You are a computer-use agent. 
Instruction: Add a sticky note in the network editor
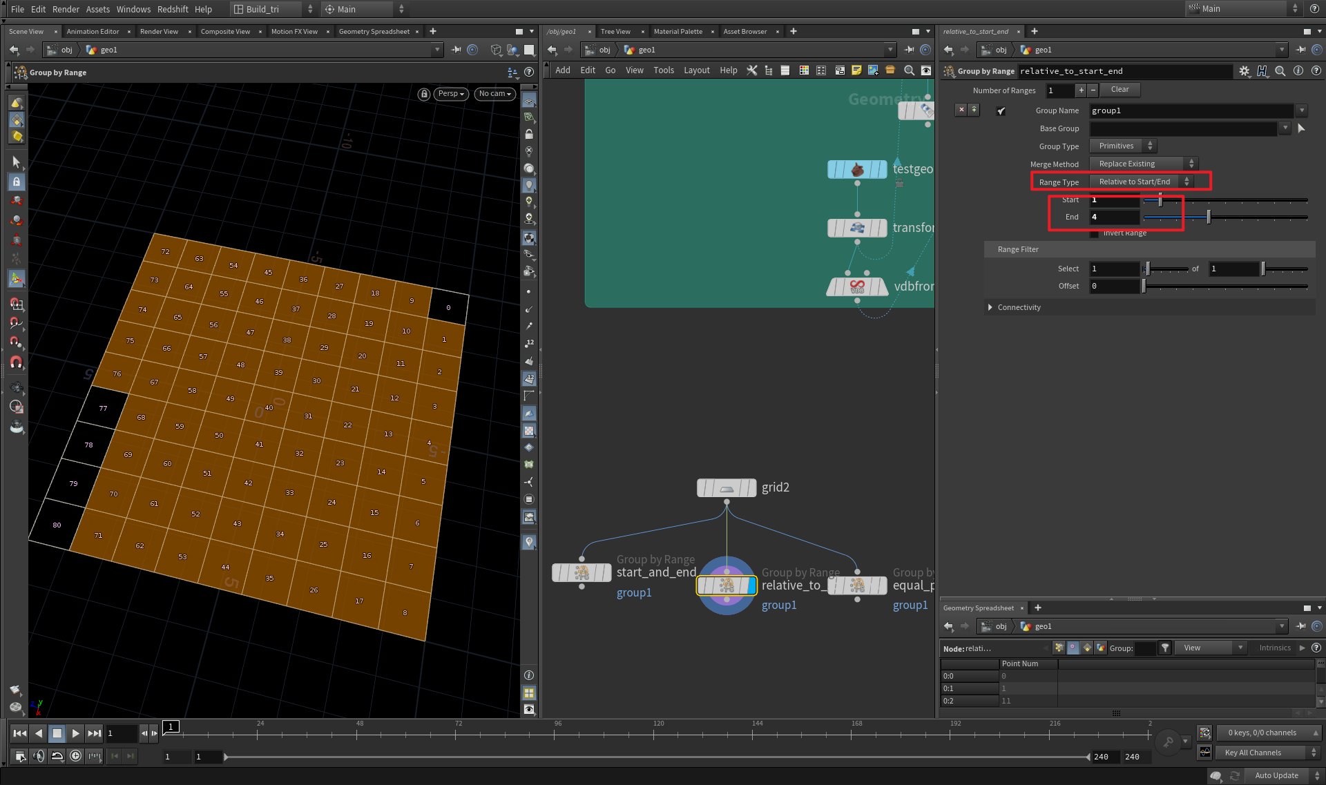click(x=856, y=70)
